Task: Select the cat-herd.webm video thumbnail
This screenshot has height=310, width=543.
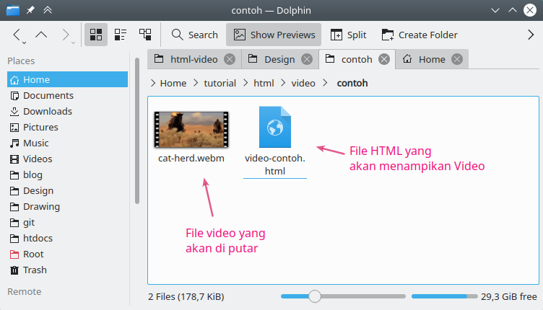Action: point(191,130)
